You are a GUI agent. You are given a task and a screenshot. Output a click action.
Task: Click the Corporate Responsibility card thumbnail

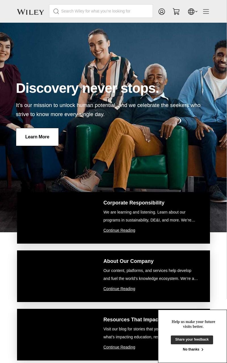[57, 218]
